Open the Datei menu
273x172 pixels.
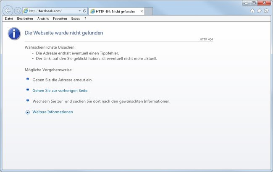(9, 18)
